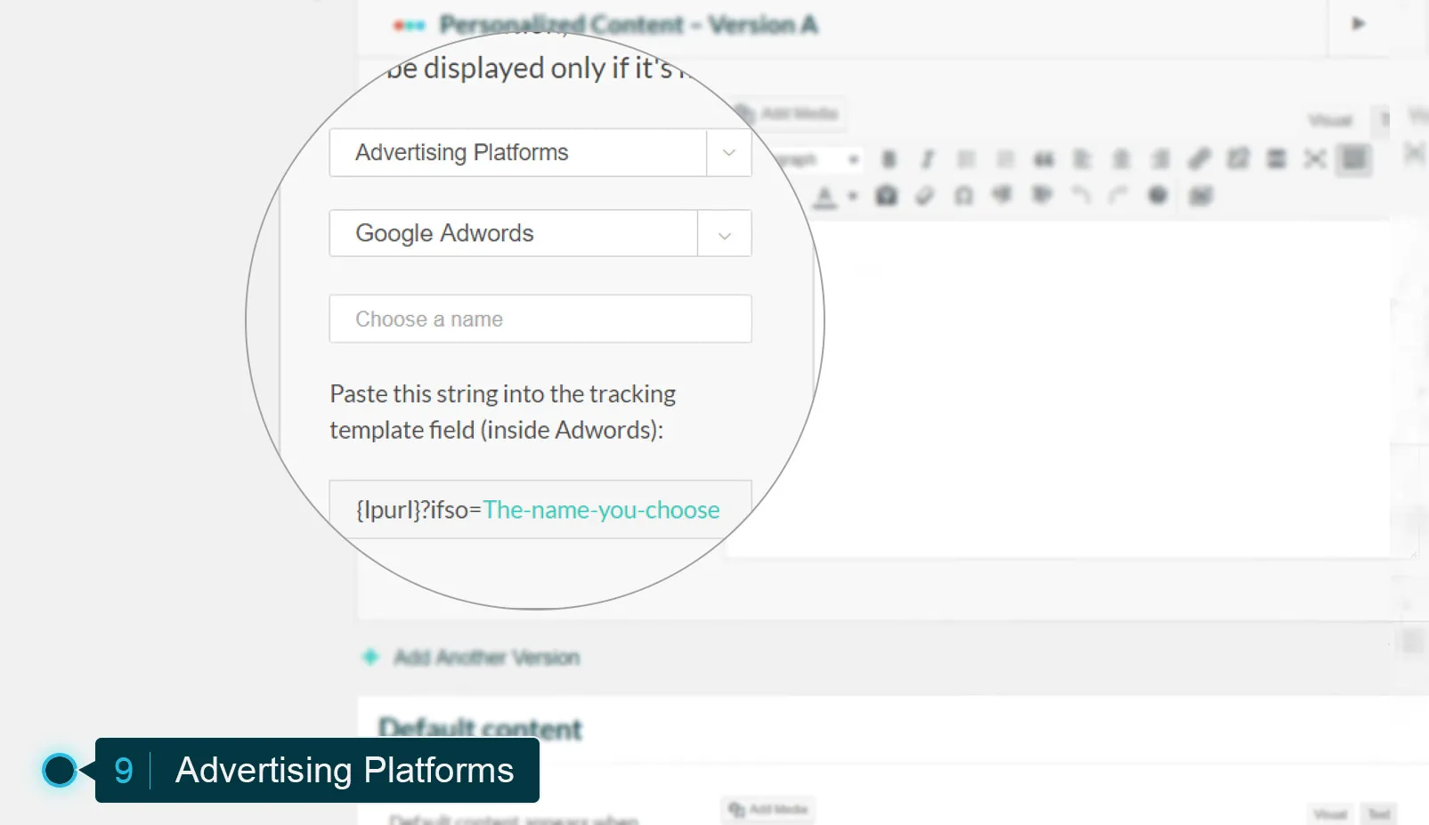1429x825 pixels.
Task: Expand the Google Adwords dropdown
Action: [724, 234]
